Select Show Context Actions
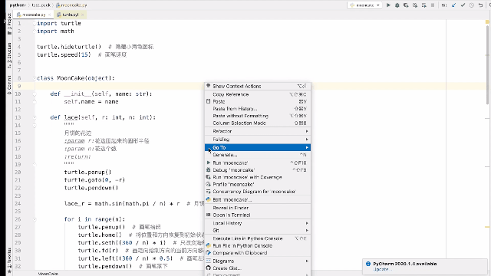491x276 pixels. click(258, 86)
